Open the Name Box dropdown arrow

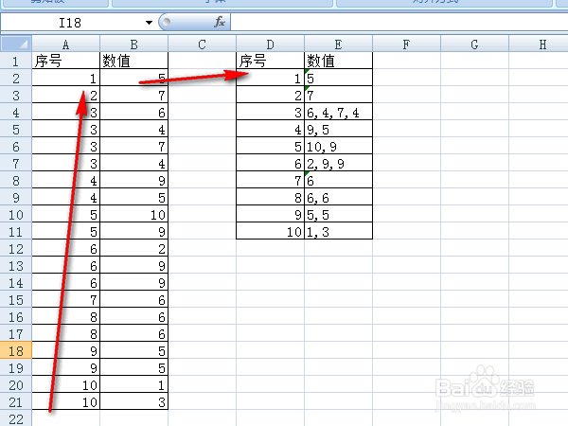(149, 23)
